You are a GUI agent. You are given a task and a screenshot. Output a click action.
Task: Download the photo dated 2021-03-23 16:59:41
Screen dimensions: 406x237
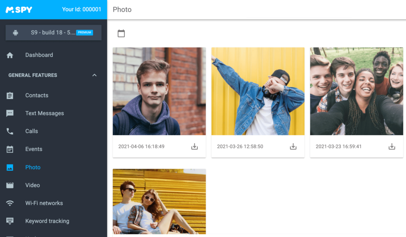tap(392, 147)
